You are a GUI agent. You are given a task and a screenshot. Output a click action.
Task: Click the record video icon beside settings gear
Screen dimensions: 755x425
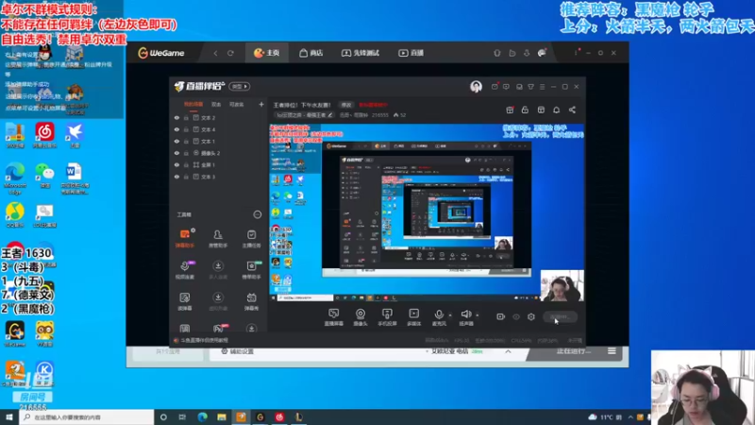point(501,316)
